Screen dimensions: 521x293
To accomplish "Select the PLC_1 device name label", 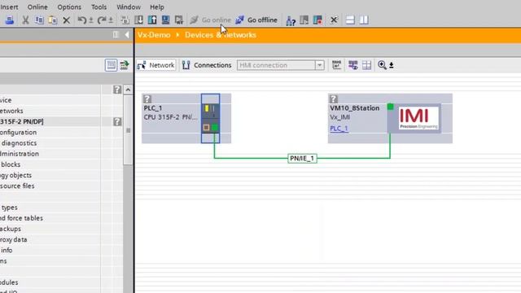I will (x=153, y=108).
